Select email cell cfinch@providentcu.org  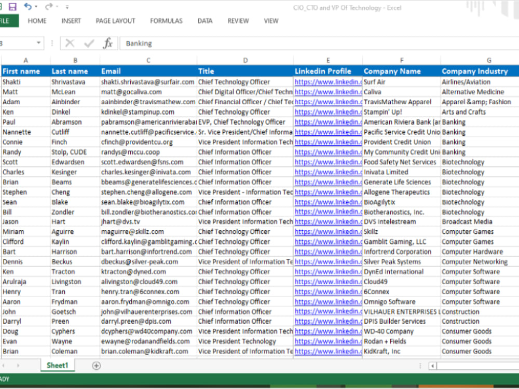[x=148, y=142]
